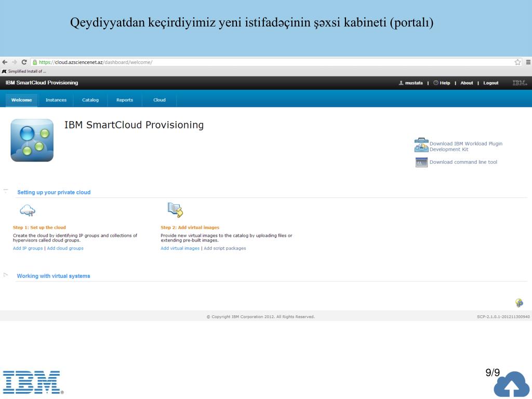Screen dimensions: 532x399
Task: Open the Cloud tab
Action: tap(159, 100)
